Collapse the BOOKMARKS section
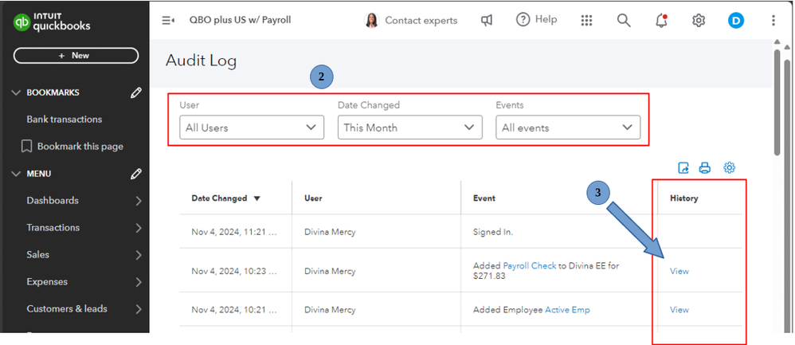Screen dimensions: 795x345 (17, 92)
